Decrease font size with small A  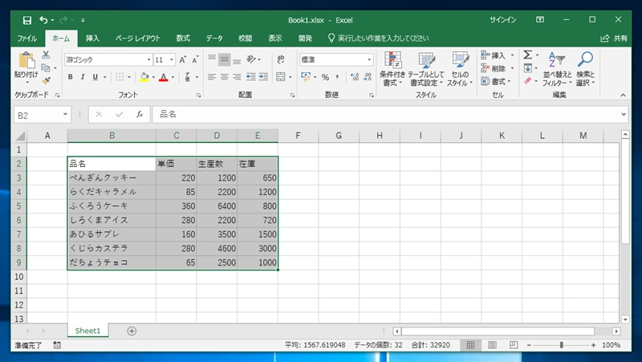tap(195, 59)
